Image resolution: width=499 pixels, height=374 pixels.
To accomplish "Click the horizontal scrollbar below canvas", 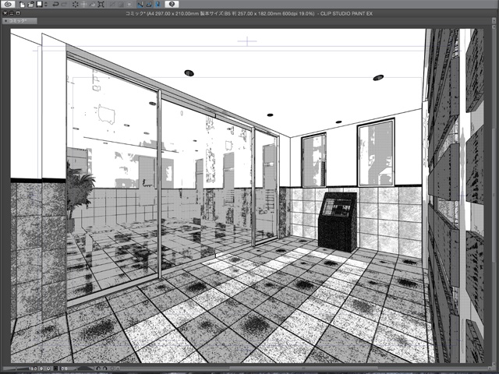I will coord(303,369).
